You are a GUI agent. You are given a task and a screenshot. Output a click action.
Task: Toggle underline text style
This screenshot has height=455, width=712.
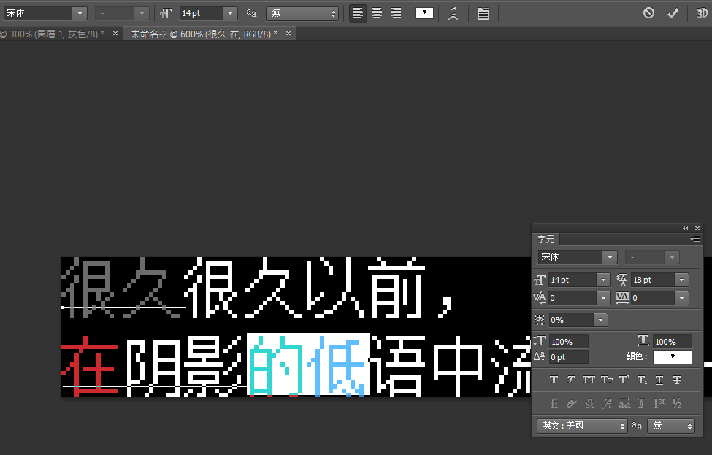point(659,380)
